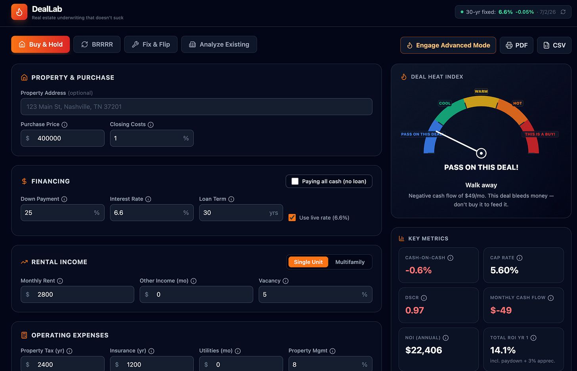Open the Analyze Existing tab
The width and height of the screenshot is (577, 371).
click(x=219, y=44)
